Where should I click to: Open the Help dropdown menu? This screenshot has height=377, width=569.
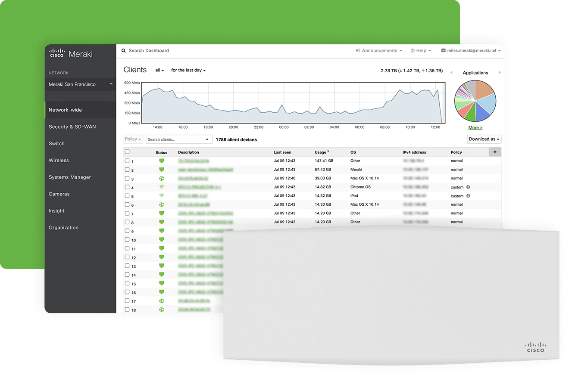click(421, 51)
